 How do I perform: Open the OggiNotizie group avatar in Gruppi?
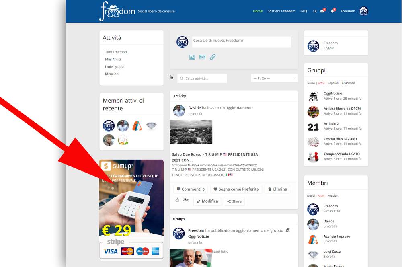(x=313, y=97)
